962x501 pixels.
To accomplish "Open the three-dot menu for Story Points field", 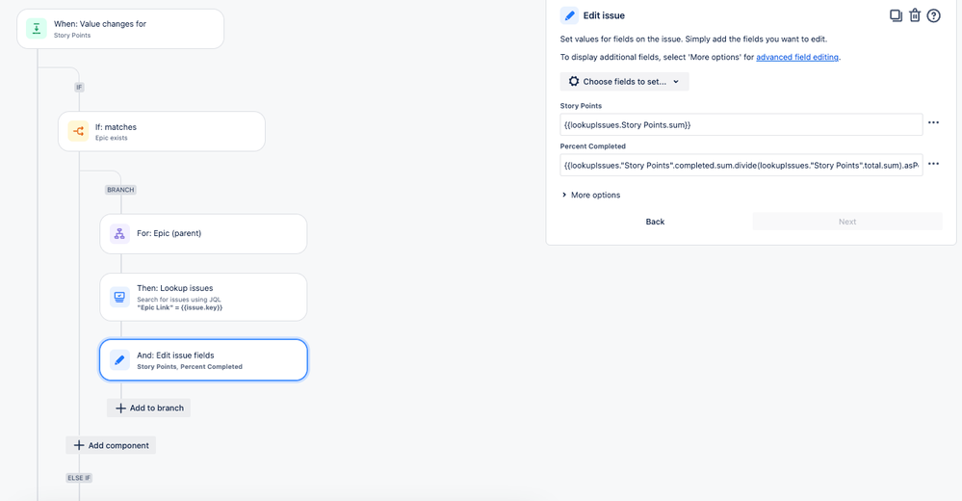I will click(933, 122).
